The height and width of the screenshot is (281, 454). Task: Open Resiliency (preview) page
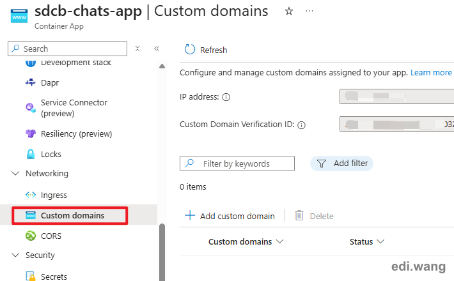77,134
